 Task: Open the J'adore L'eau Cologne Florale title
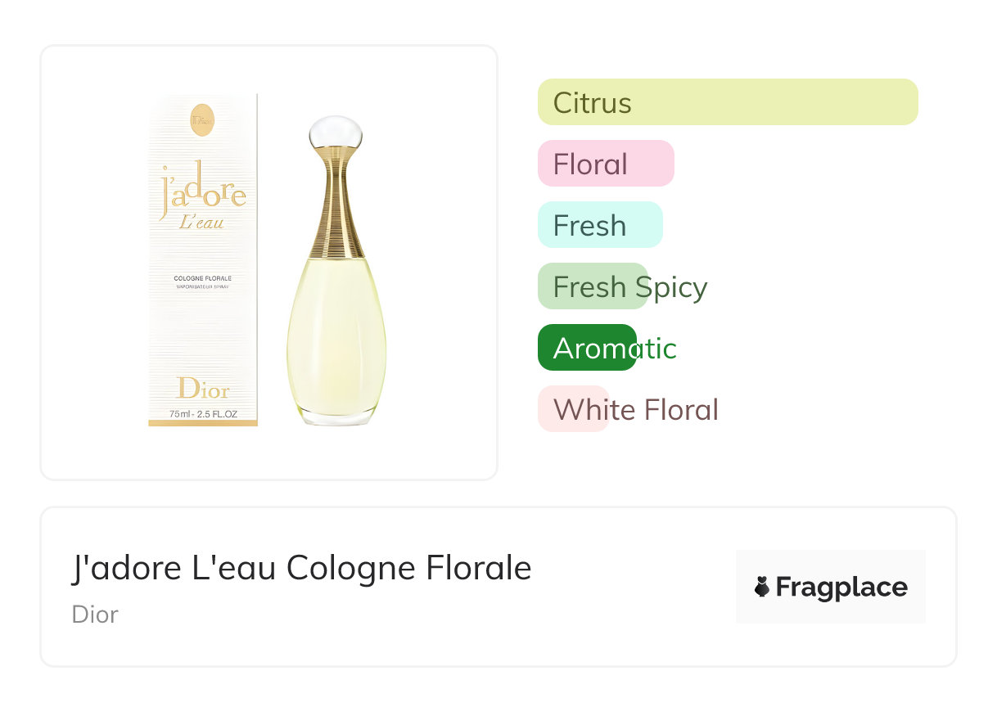point(301,568)
